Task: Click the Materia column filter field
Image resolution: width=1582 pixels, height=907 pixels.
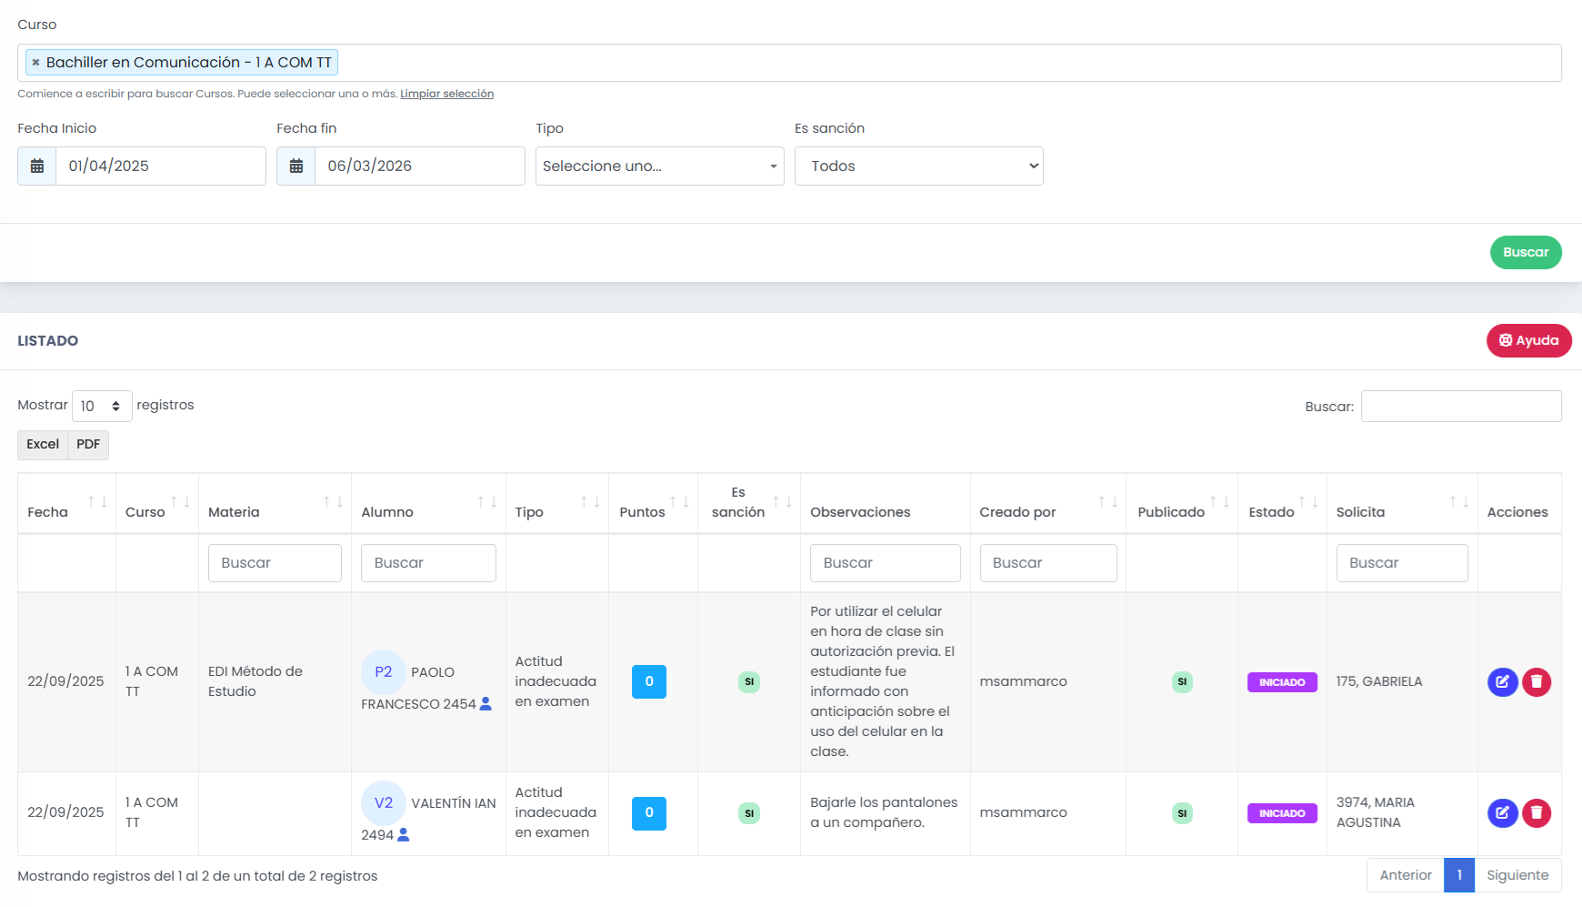Action: (275, 563)
